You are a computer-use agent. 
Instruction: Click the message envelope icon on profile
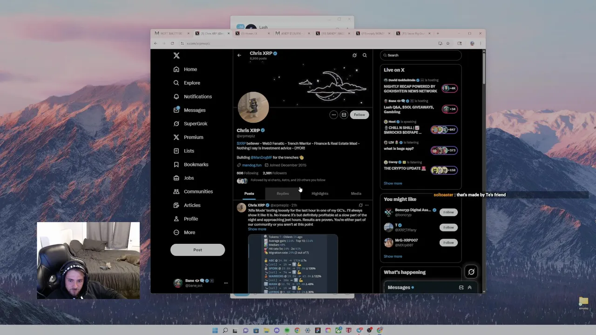pos(344,115)
